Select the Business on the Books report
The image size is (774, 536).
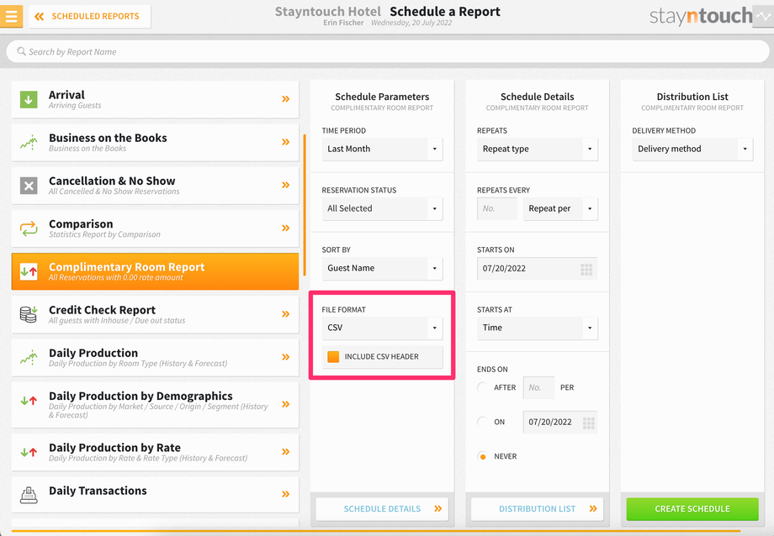[155, 142]
